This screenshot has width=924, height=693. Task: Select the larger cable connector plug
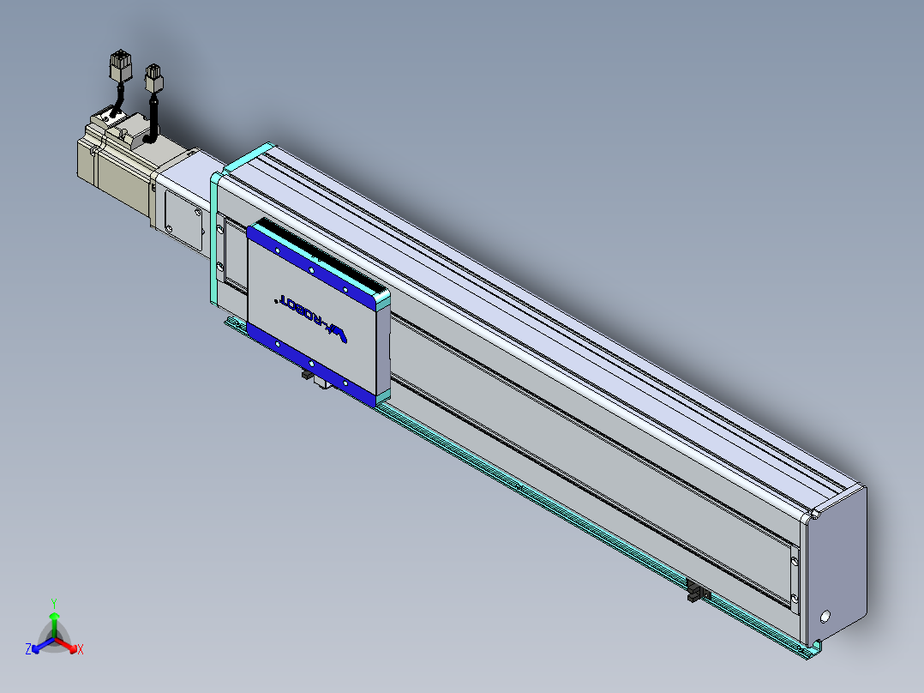pyautogui.click(x=120, y=65)
